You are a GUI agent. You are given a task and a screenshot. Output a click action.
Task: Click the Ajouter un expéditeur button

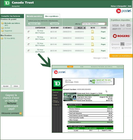click(x=121, y=56)
